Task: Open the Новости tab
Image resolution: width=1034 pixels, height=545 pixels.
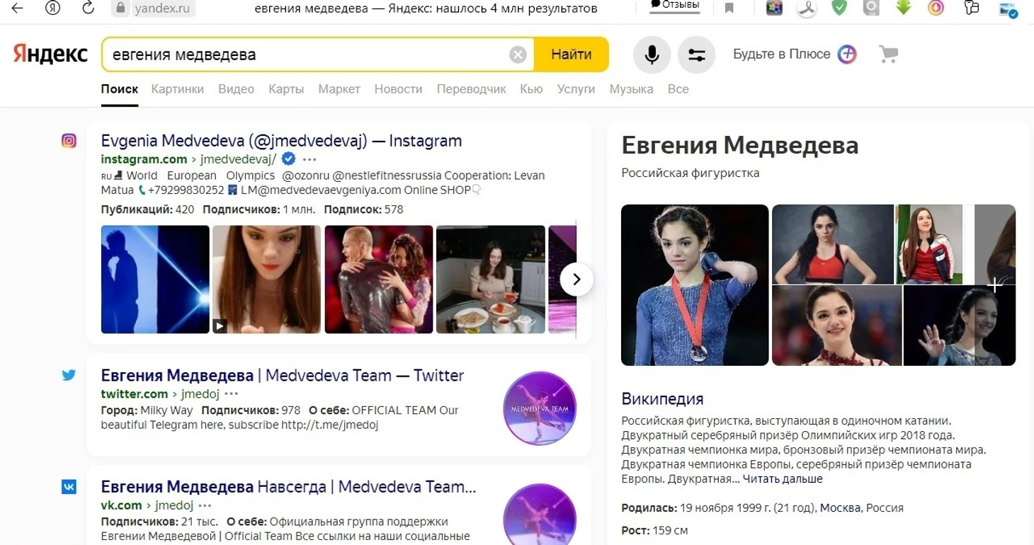Action: [398, 89]
